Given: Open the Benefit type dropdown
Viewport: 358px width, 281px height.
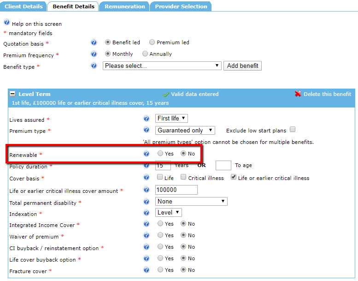Looking at the screenshot, I should 162,66.
